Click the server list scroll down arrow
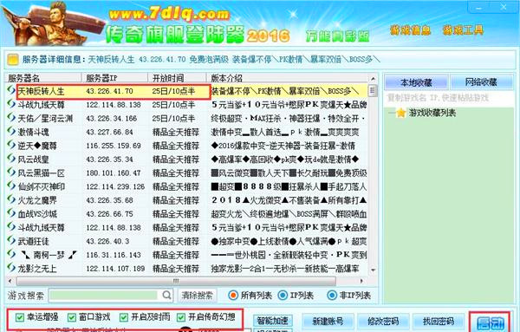 coord(373,270)
